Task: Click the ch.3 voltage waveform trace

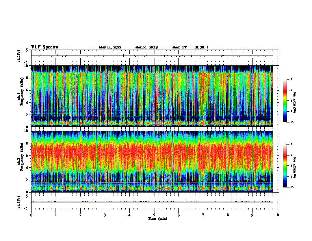Action: coord(152,202)
